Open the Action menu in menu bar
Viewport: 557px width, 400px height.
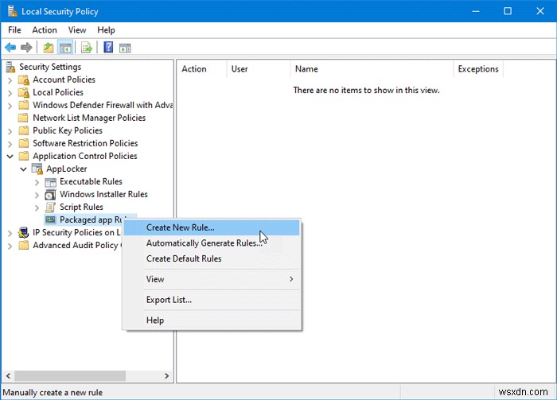[x=45, y=30]
